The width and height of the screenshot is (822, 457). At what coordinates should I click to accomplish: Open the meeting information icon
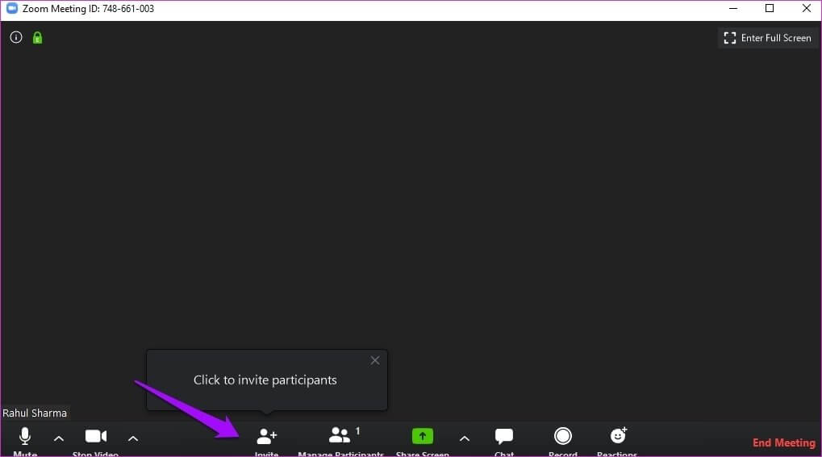tap(16, 37)
